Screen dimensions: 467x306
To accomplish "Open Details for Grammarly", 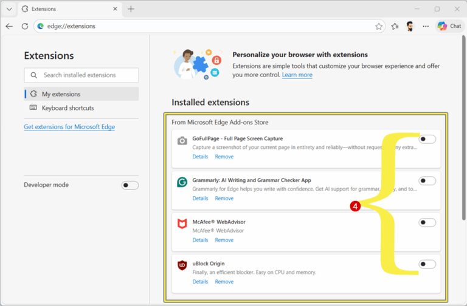I will click(200, 198).
